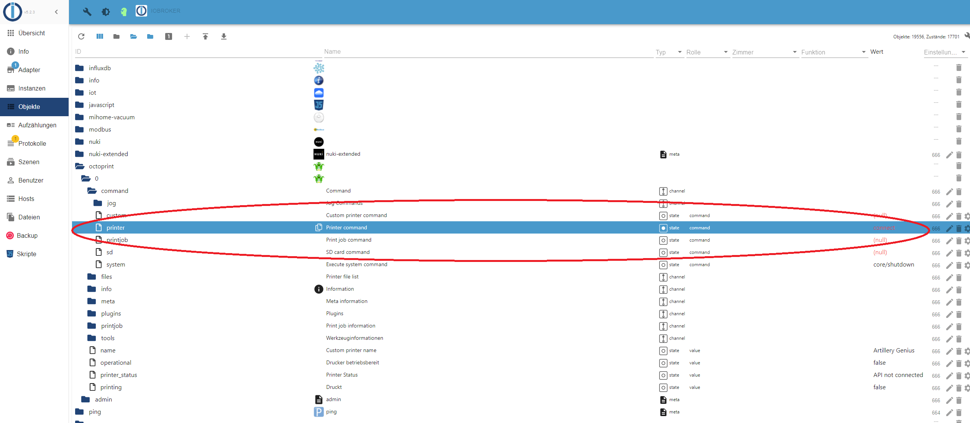The width and height of the screenshot is (970, 423).
Task: Open the Instanzen menu item
Action: [x=32, y=88]
